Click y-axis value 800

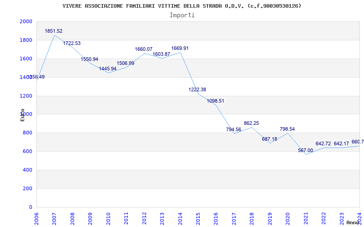[x=28, y=133]
